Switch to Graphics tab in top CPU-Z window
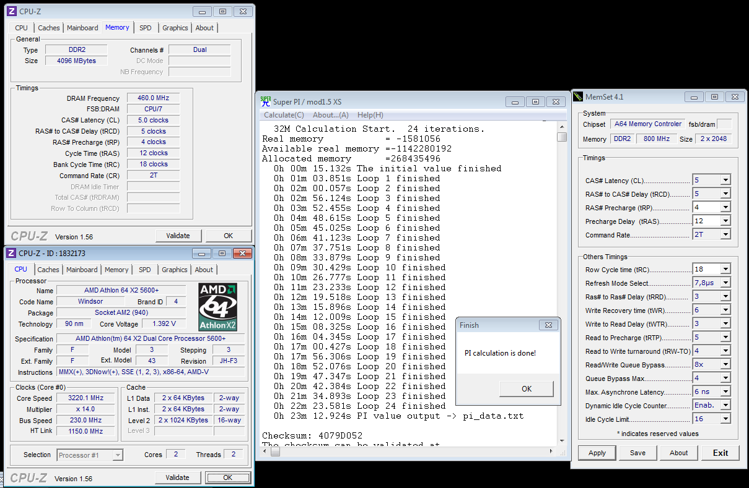 tap(175, 28)
